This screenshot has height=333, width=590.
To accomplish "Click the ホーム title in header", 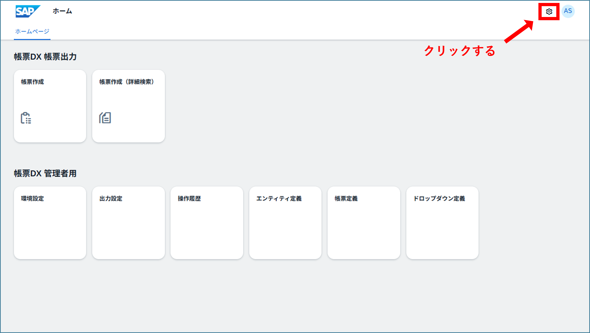I will click(62, 11).
